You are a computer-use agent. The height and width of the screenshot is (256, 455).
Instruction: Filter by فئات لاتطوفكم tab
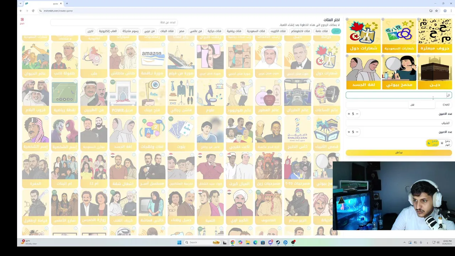pos(300,31)
